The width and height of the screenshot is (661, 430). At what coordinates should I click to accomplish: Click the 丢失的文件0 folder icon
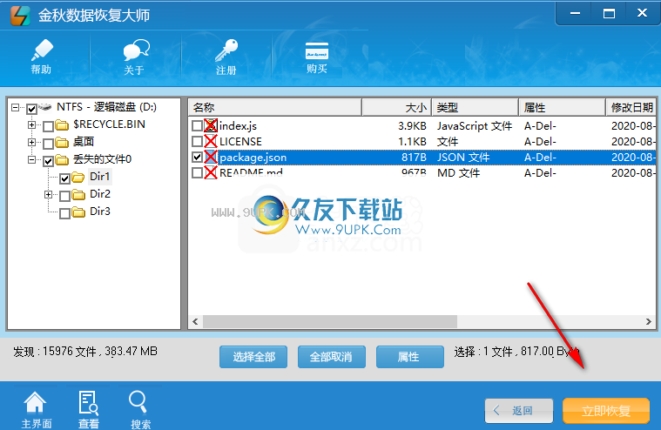62,159
